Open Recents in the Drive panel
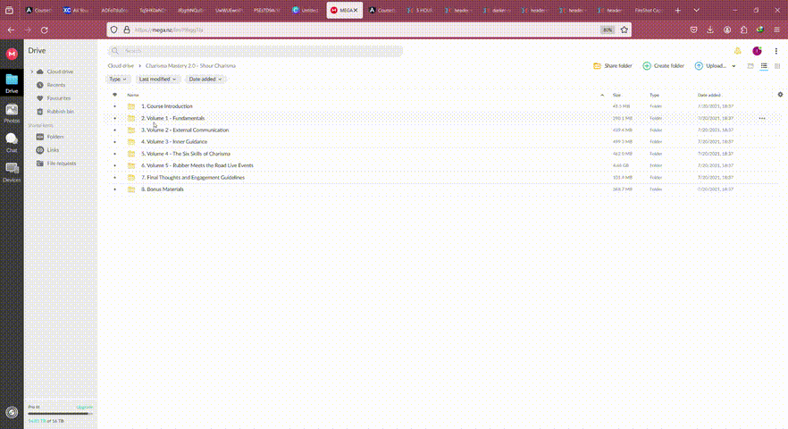The height and width of the screenshot is (429, 788). click(x=55, y=85)
